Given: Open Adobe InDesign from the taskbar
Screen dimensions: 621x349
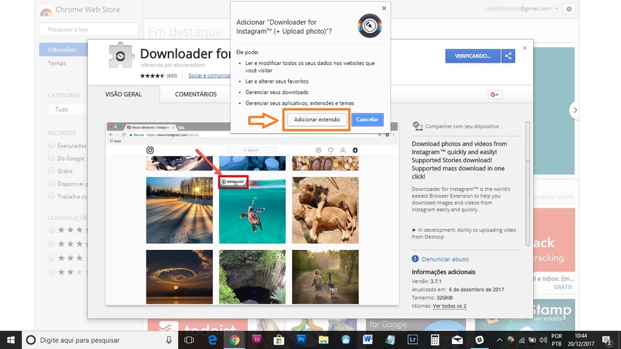Looking at the screenshot, I should point(257,340).
